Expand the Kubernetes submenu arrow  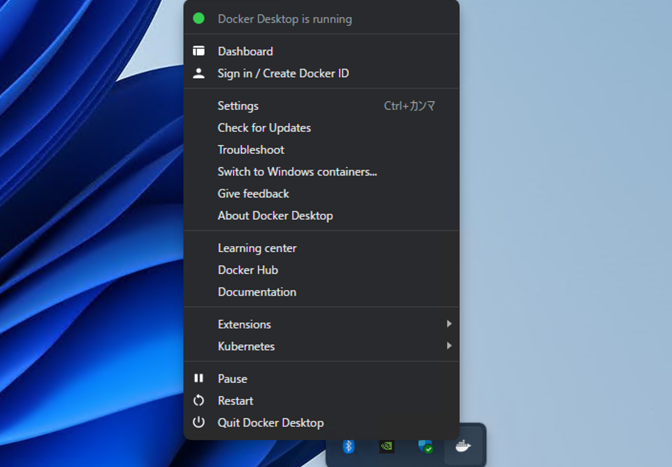click(449, 345)
